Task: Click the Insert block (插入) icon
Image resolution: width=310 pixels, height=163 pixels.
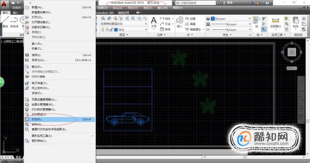Action: pyautogui.click(x=180, y=22)
